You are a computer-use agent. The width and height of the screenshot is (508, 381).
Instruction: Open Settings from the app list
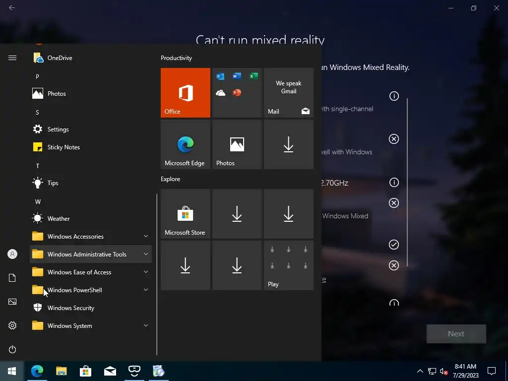[x=91, y=129]
